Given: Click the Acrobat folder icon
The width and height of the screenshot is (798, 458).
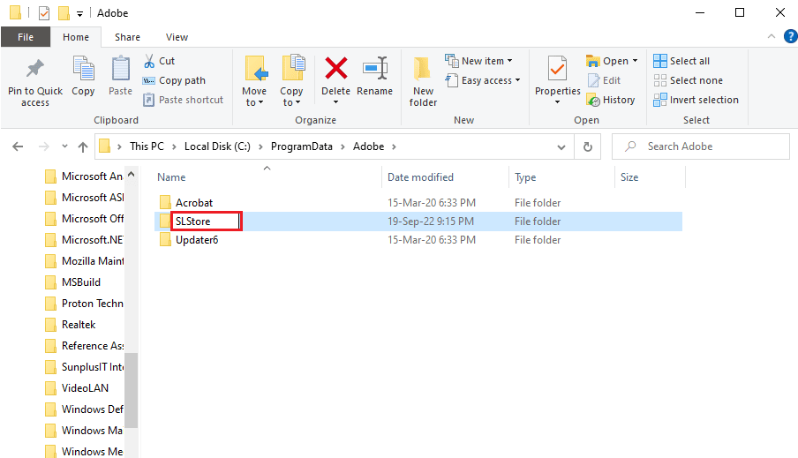Looking at the screenshot, I should [165, 203].
